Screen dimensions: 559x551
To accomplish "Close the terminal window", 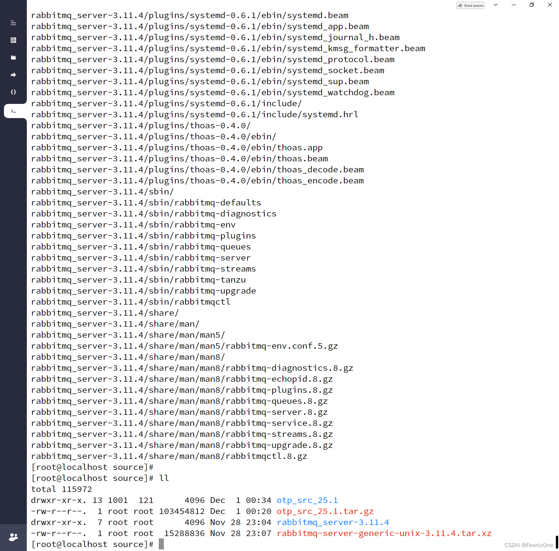I will tap(550, 5).
